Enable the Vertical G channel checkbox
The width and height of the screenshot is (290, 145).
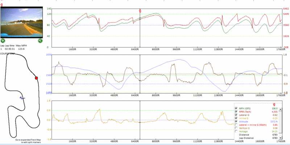click(237, 128)
